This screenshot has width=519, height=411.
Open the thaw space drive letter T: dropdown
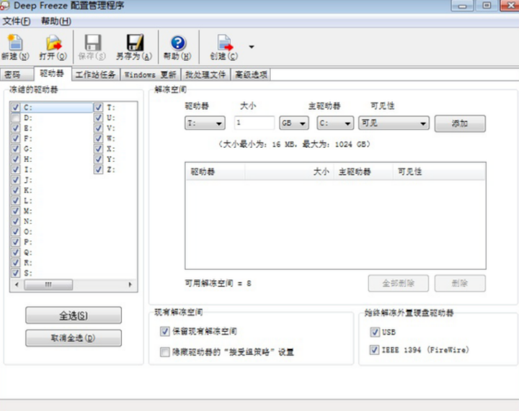[x=205, y=124]
